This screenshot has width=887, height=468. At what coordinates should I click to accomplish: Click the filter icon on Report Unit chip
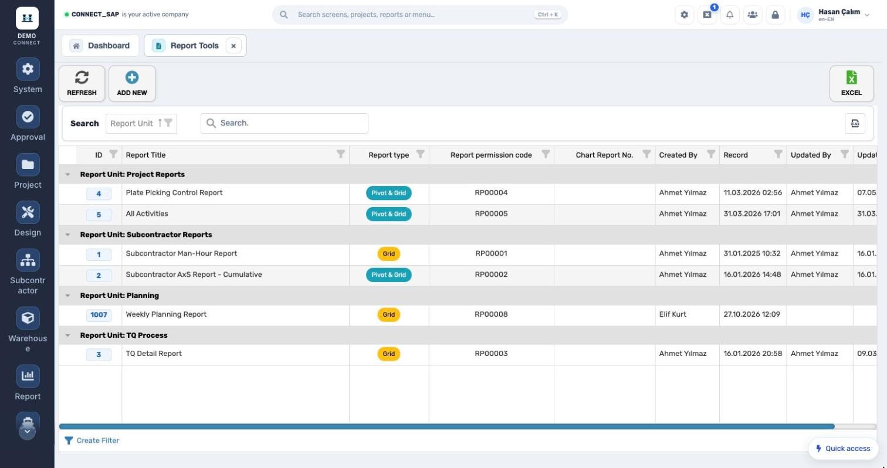(168, 123)
